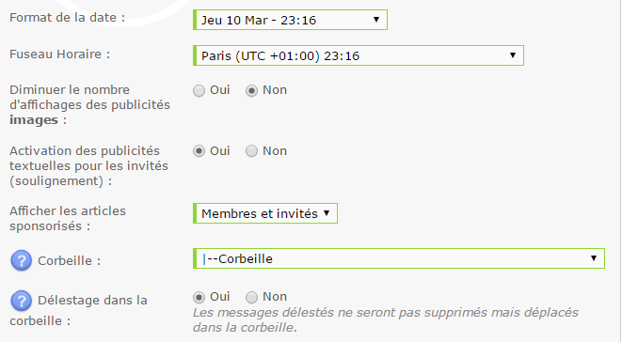Choose Oui for publicités textuelles pour les invités

click(199, 151)
